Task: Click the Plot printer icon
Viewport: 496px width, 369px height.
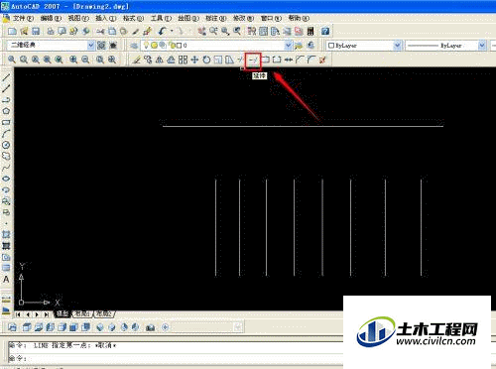Action: (x=51, y=32)
